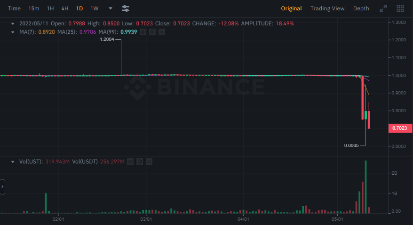Open settings for the MA indicator
Image resolution: width=413 pixels, height=225 pixels.
coord(153,31)
